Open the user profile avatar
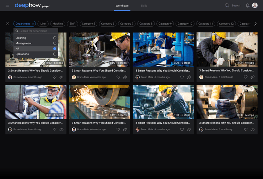 click(x=255, y=5)
